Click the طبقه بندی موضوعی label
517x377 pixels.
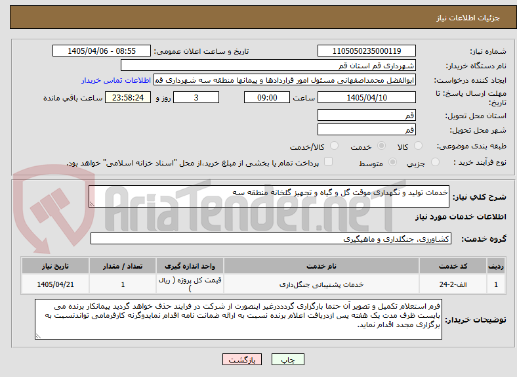point(472,146)
